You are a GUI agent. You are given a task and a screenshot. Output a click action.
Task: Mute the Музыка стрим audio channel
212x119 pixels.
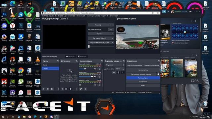(x=95, y=85)
